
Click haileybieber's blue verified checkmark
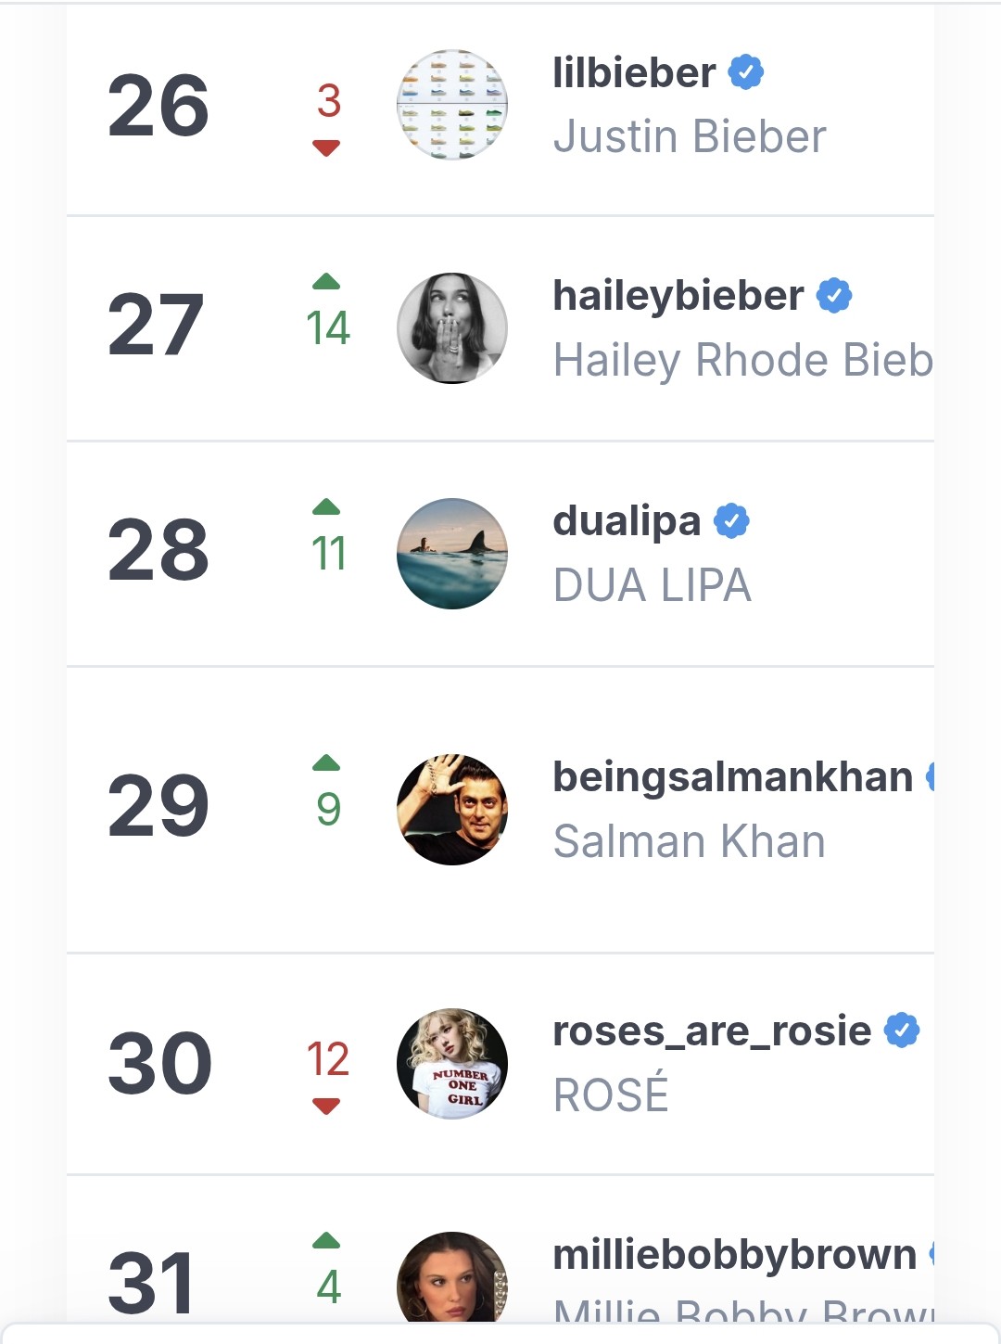[x=834, y=296]
